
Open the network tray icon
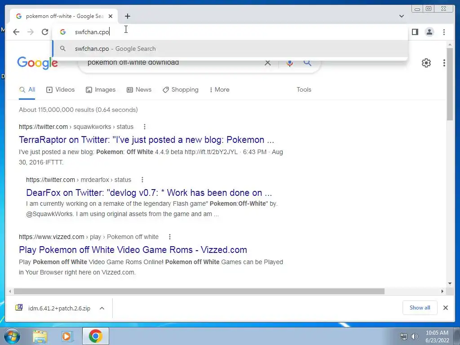tap(404, 336)
